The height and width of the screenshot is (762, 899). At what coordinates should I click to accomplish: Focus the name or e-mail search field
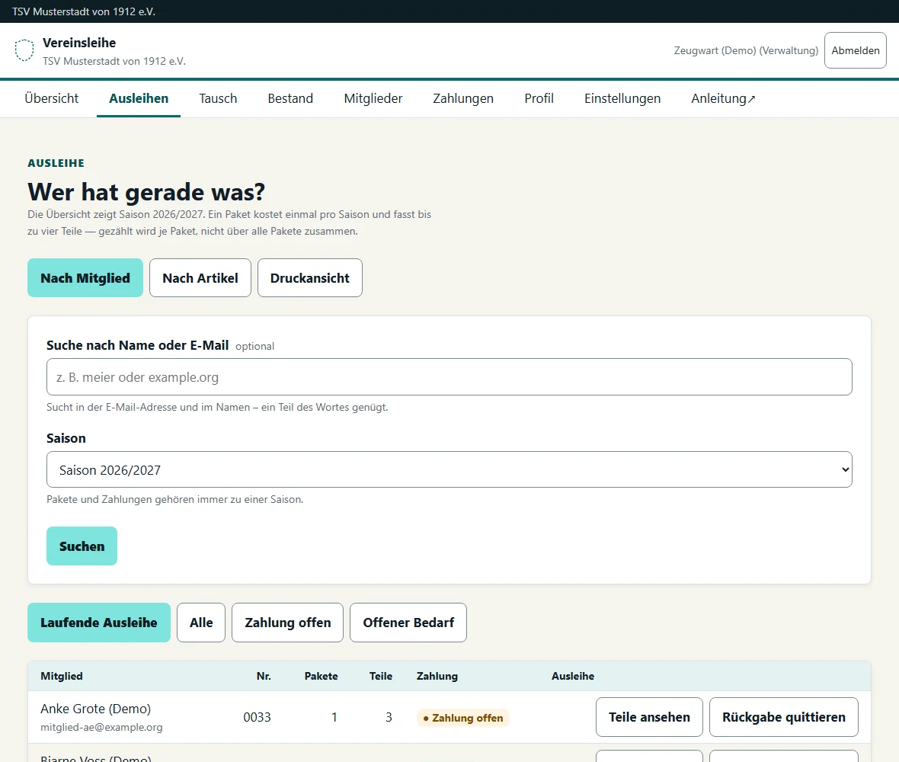(449, 376)
